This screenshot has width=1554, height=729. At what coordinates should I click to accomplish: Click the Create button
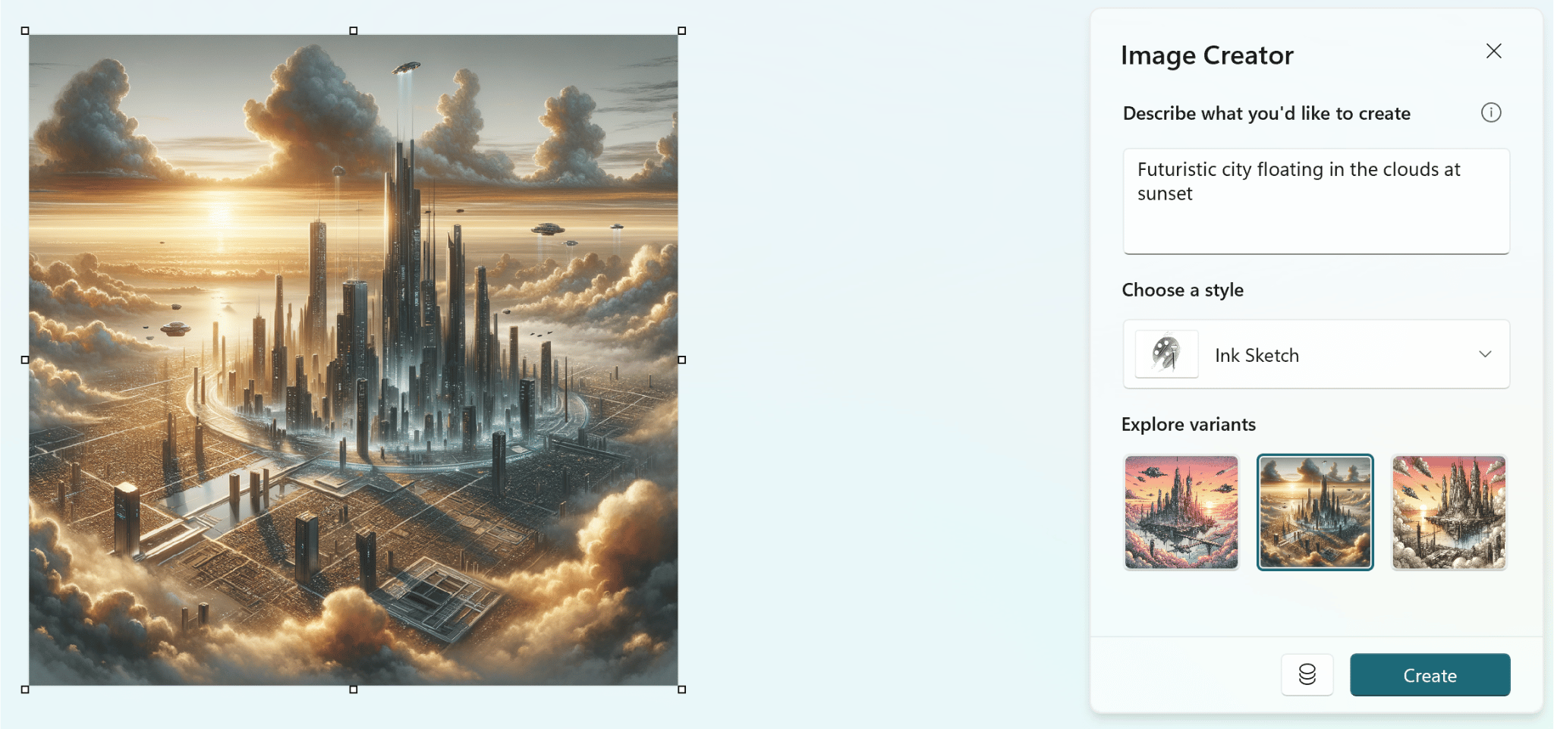[x=1430, y=674]
